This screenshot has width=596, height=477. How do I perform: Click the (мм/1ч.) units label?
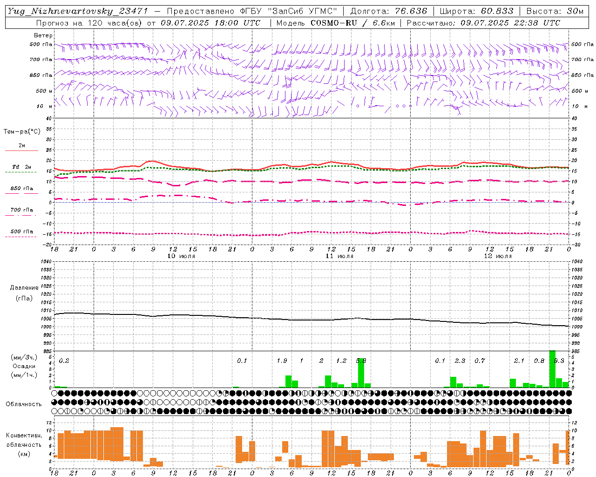pos(24,375)
